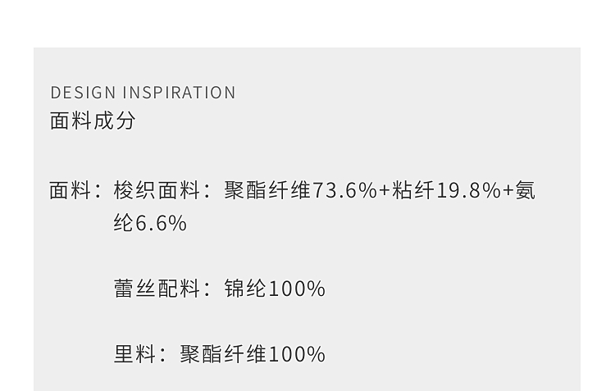
Task: Click the 6.6% percentage value
Action: click(162, 224)
